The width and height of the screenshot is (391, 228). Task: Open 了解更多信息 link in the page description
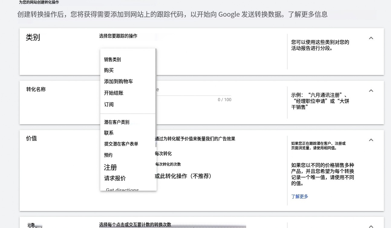pyautogui.click(x=308, y=14)
